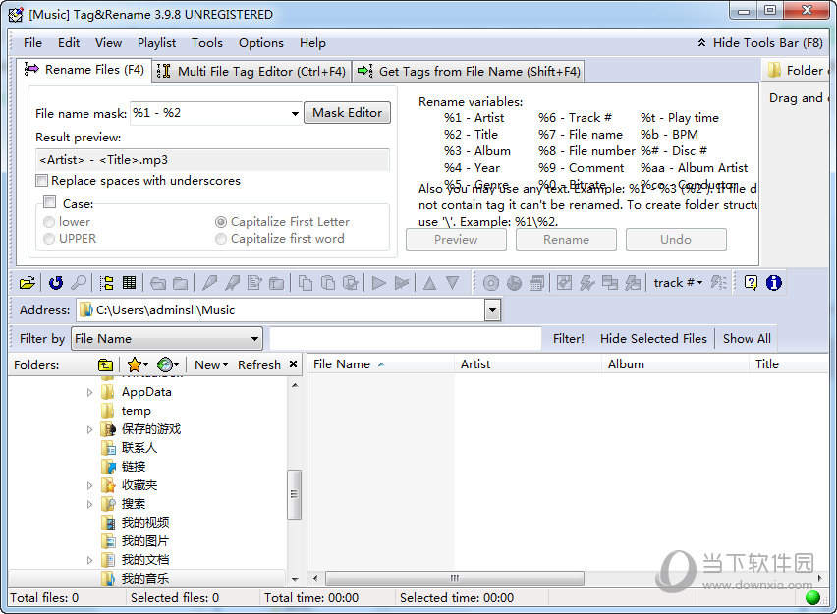Switch to Get Tags from File Name tab
Image resolution: width=837 pixels, height=614 pixels.
coord(469,71)
